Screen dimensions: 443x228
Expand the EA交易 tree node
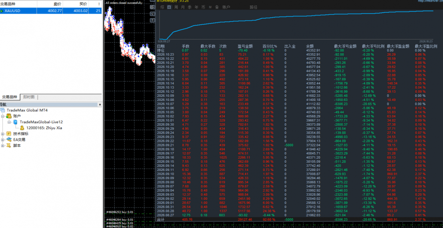point(3,140)
